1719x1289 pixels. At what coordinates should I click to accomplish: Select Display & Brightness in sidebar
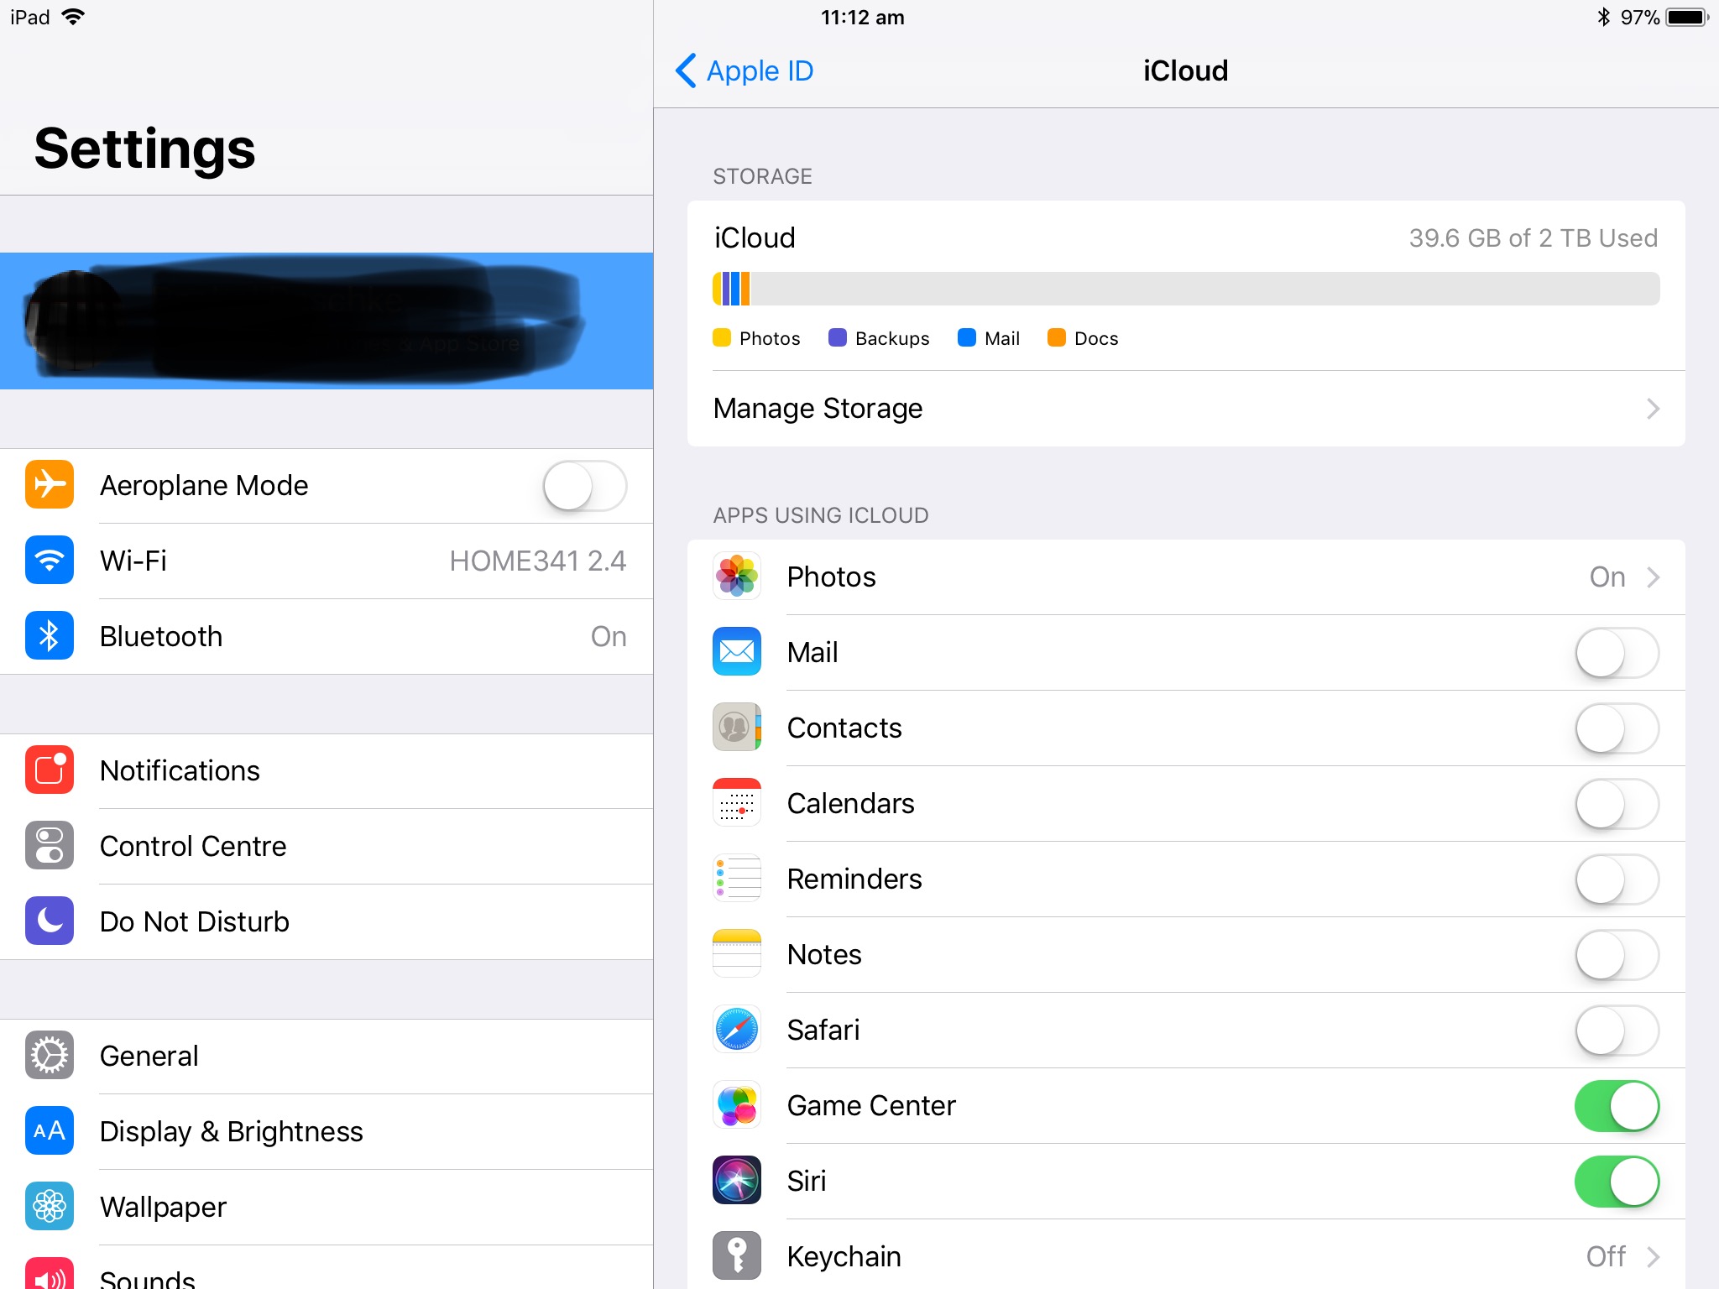pyautogui.click(x=231, y=1131)
